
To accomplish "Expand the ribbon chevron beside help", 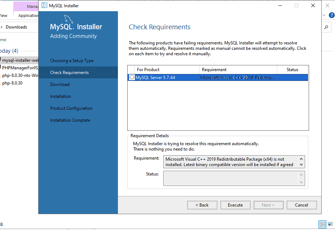I will pyautogui.click(x=324, y=15).
